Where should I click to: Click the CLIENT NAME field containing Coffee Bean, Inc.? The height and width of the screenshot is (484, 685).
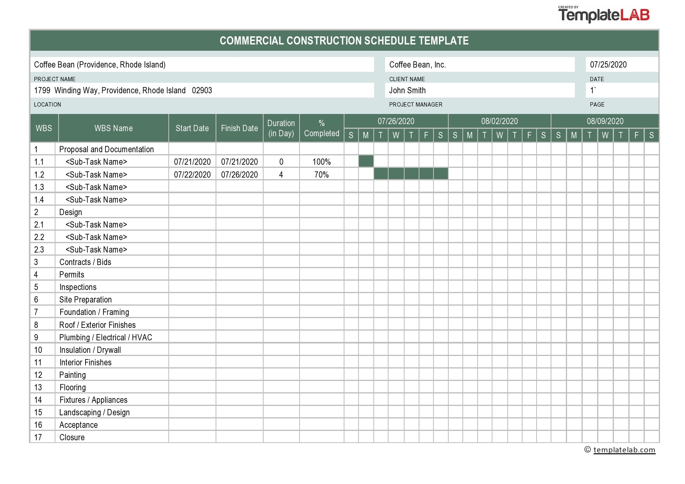tap(480, 65)
